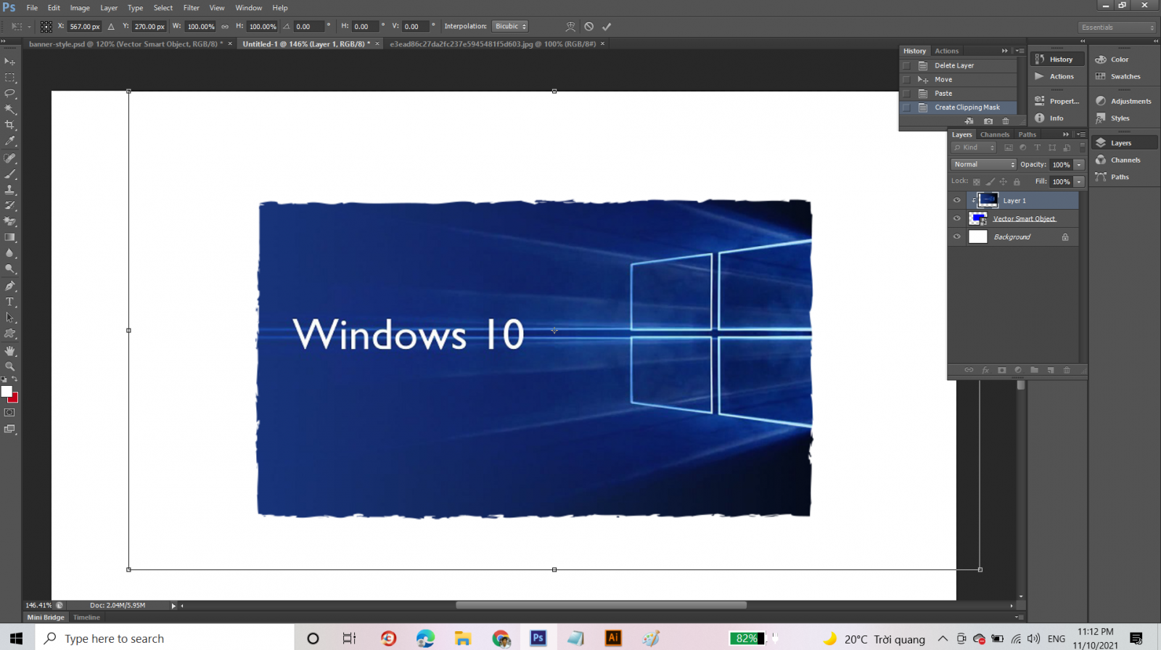Select the History Brush tool
Screen dimensions: 1161x650
(10, 206)
